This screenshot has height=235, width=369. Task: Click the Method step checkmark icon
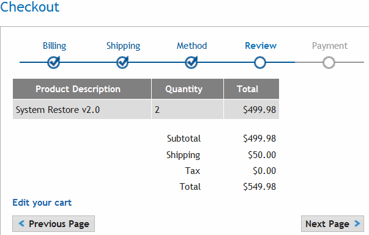tap(192, 62)
